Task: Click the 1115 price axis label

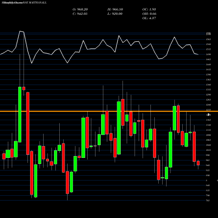Action: pos(208,130)
